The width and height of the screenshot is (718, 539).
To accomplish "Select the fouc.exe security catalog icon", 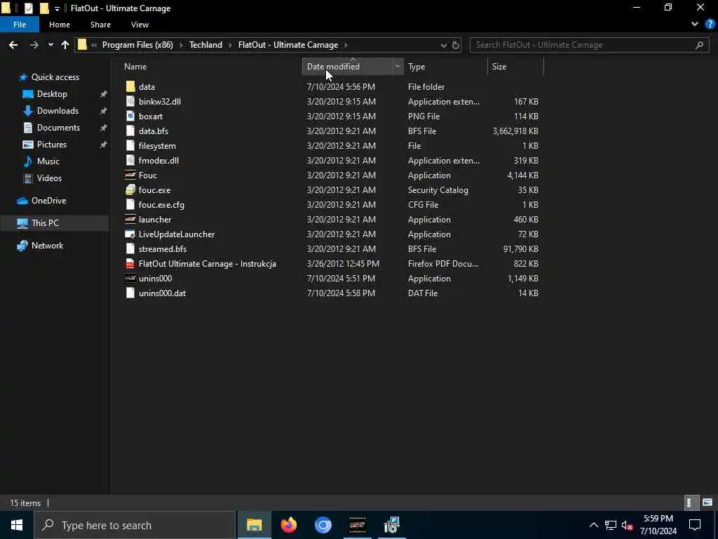I will coord(130,189).
